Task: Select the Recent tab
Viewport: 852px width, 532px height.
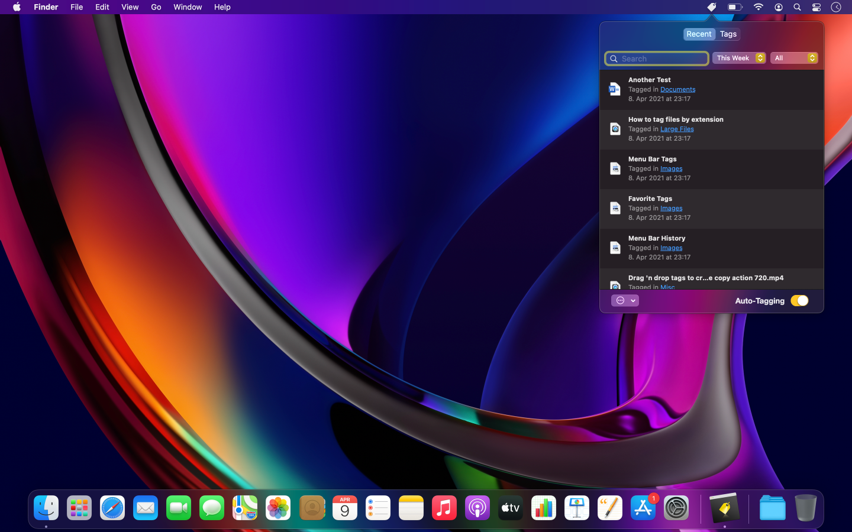Action: pos(699,34)
